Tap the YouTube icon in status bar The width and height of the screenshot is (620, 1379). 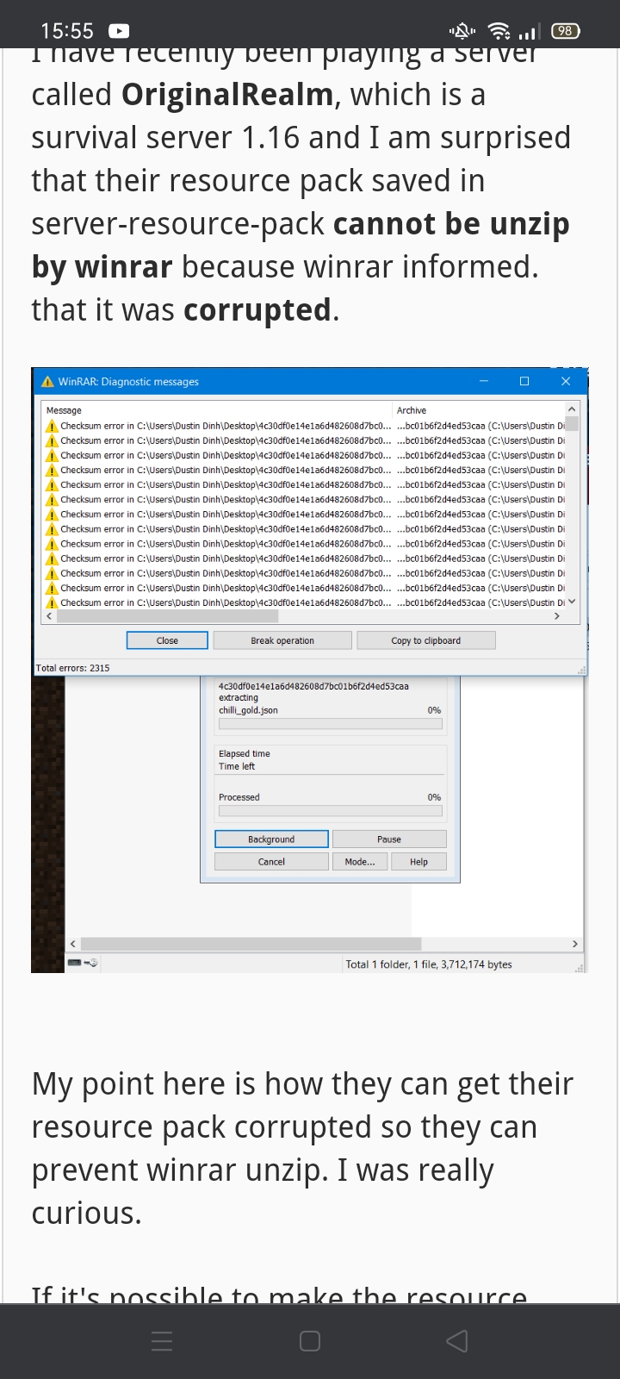coord(119,31)
